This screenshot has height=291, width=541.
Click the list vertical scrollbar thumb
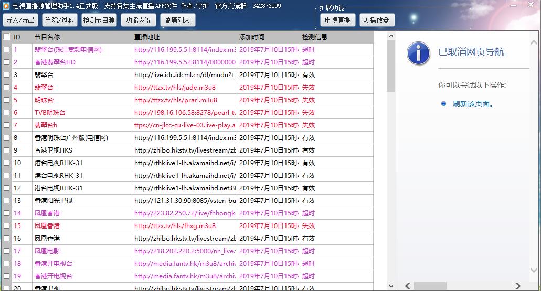[391, 66]
